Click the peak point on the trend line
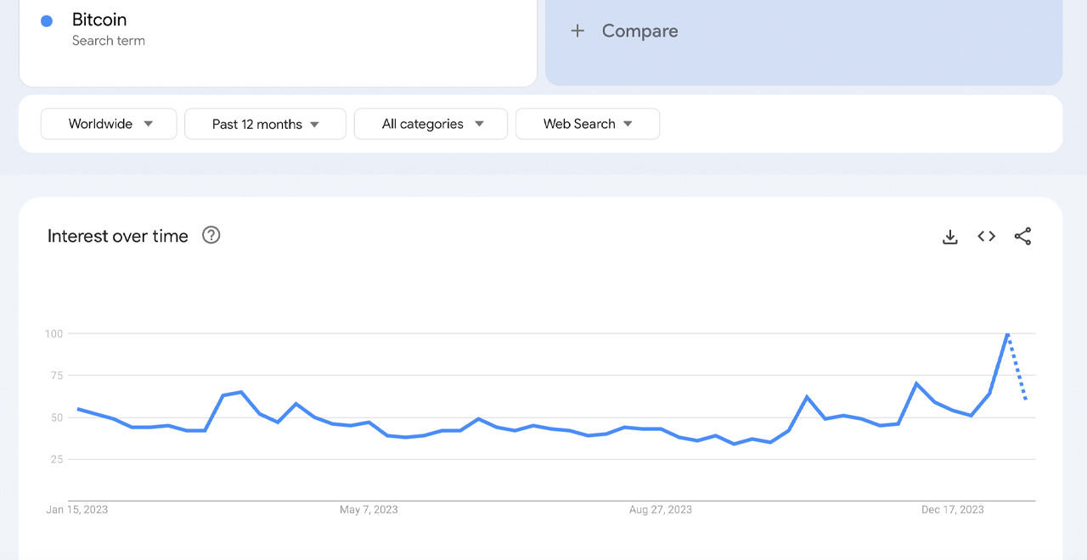 click(1007, 334)
